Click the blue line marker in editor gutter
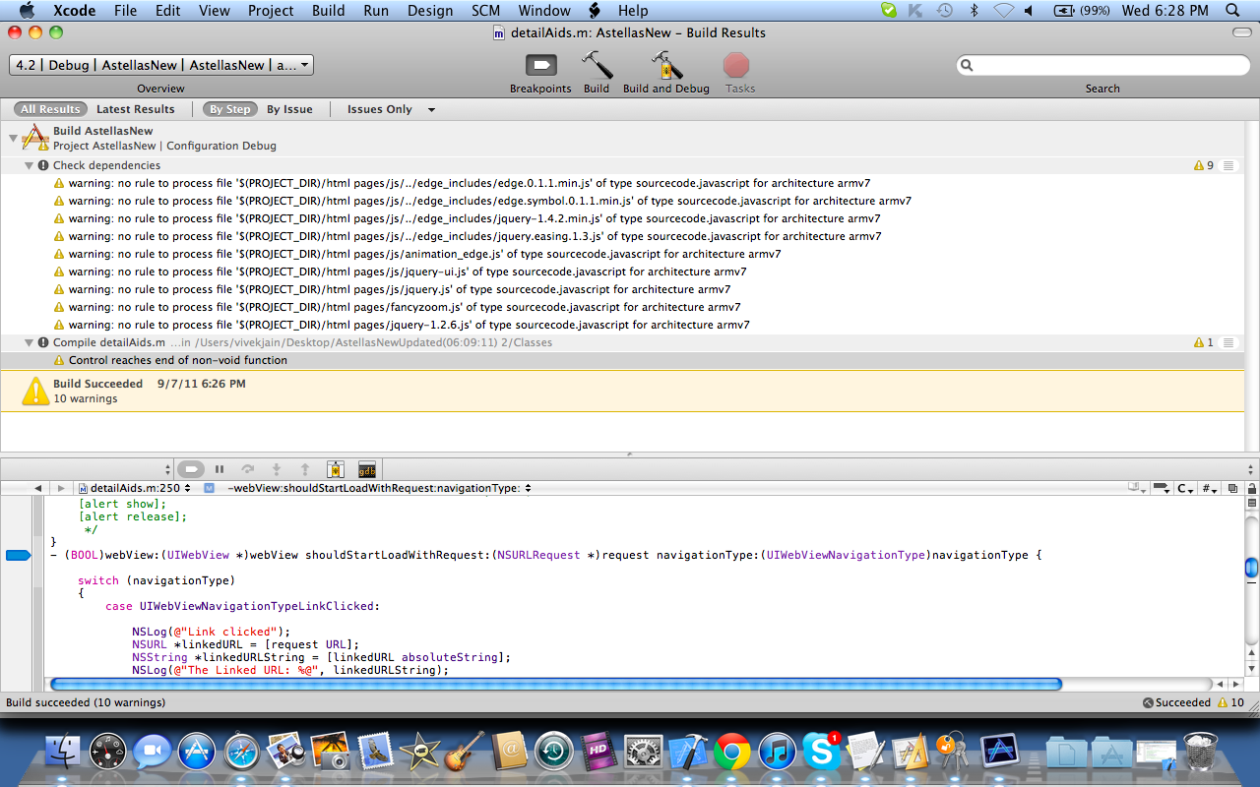The image size is (1260, 787). tap(19, 555)
